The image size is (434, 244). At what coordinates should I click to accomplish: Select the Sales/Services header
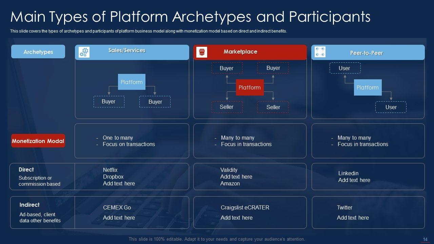coord(132,52)
